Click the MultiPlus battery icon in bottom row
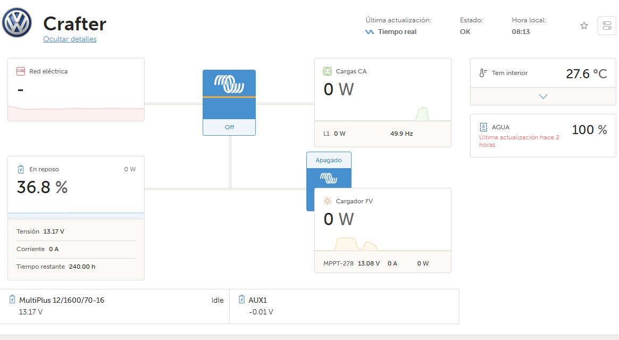 pyautogui.click(x=12, y=300)
